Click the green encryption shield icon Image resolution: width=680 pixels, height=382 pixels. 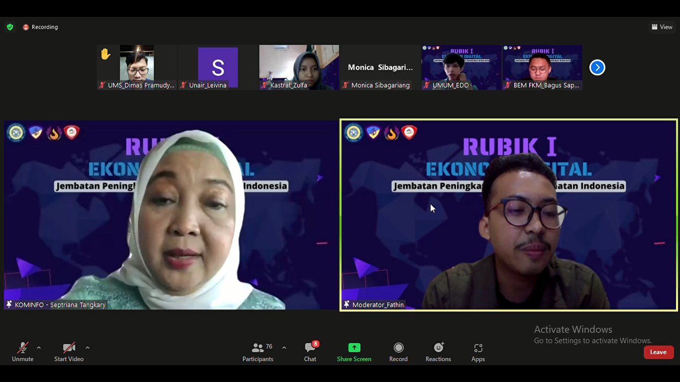pos(10,27)
